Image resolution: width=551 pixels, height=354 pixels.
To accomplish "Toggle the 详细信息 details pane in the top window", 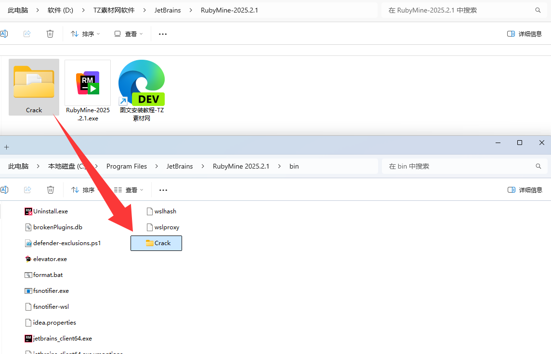I will pyautogui.click(x=525, y=34).
